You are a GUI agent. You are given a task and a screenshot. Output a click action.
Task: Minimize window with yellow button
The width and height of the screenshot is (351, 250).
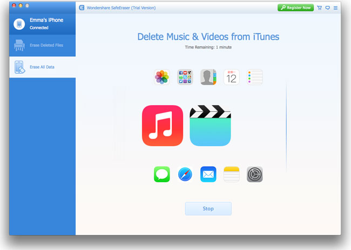[21, 5]
